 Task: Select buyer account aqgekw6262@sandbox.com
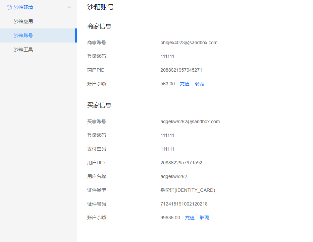(190, 122)
